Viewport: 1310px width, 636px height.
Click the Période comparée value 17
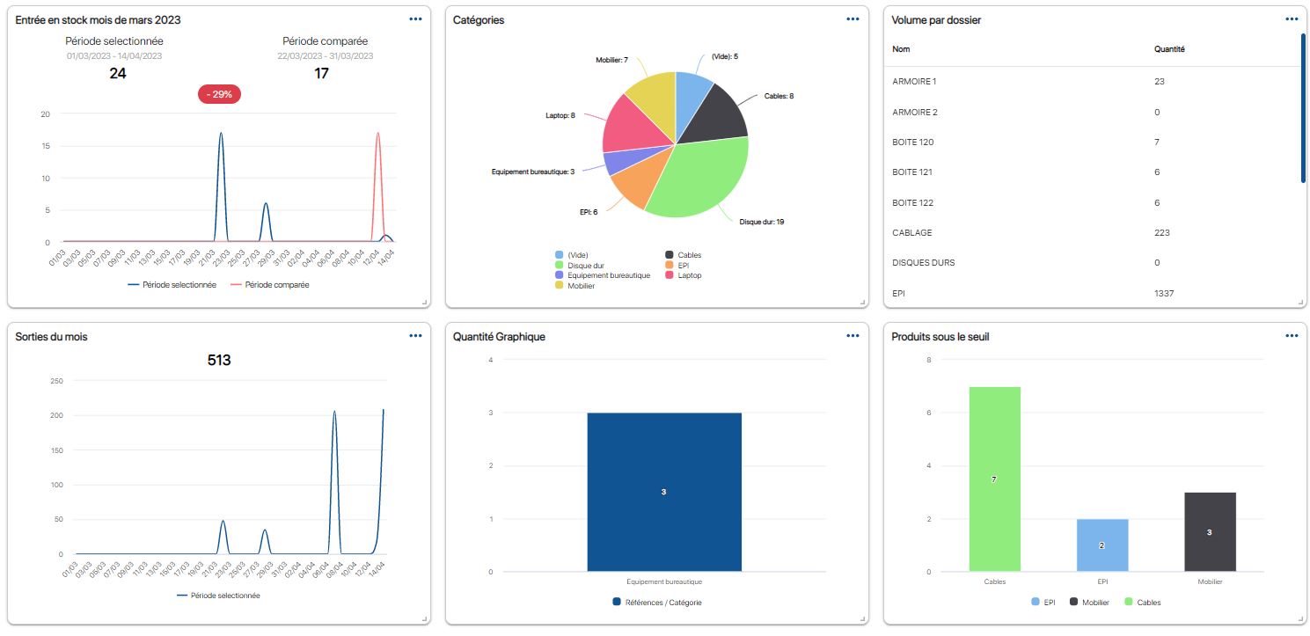322,73
